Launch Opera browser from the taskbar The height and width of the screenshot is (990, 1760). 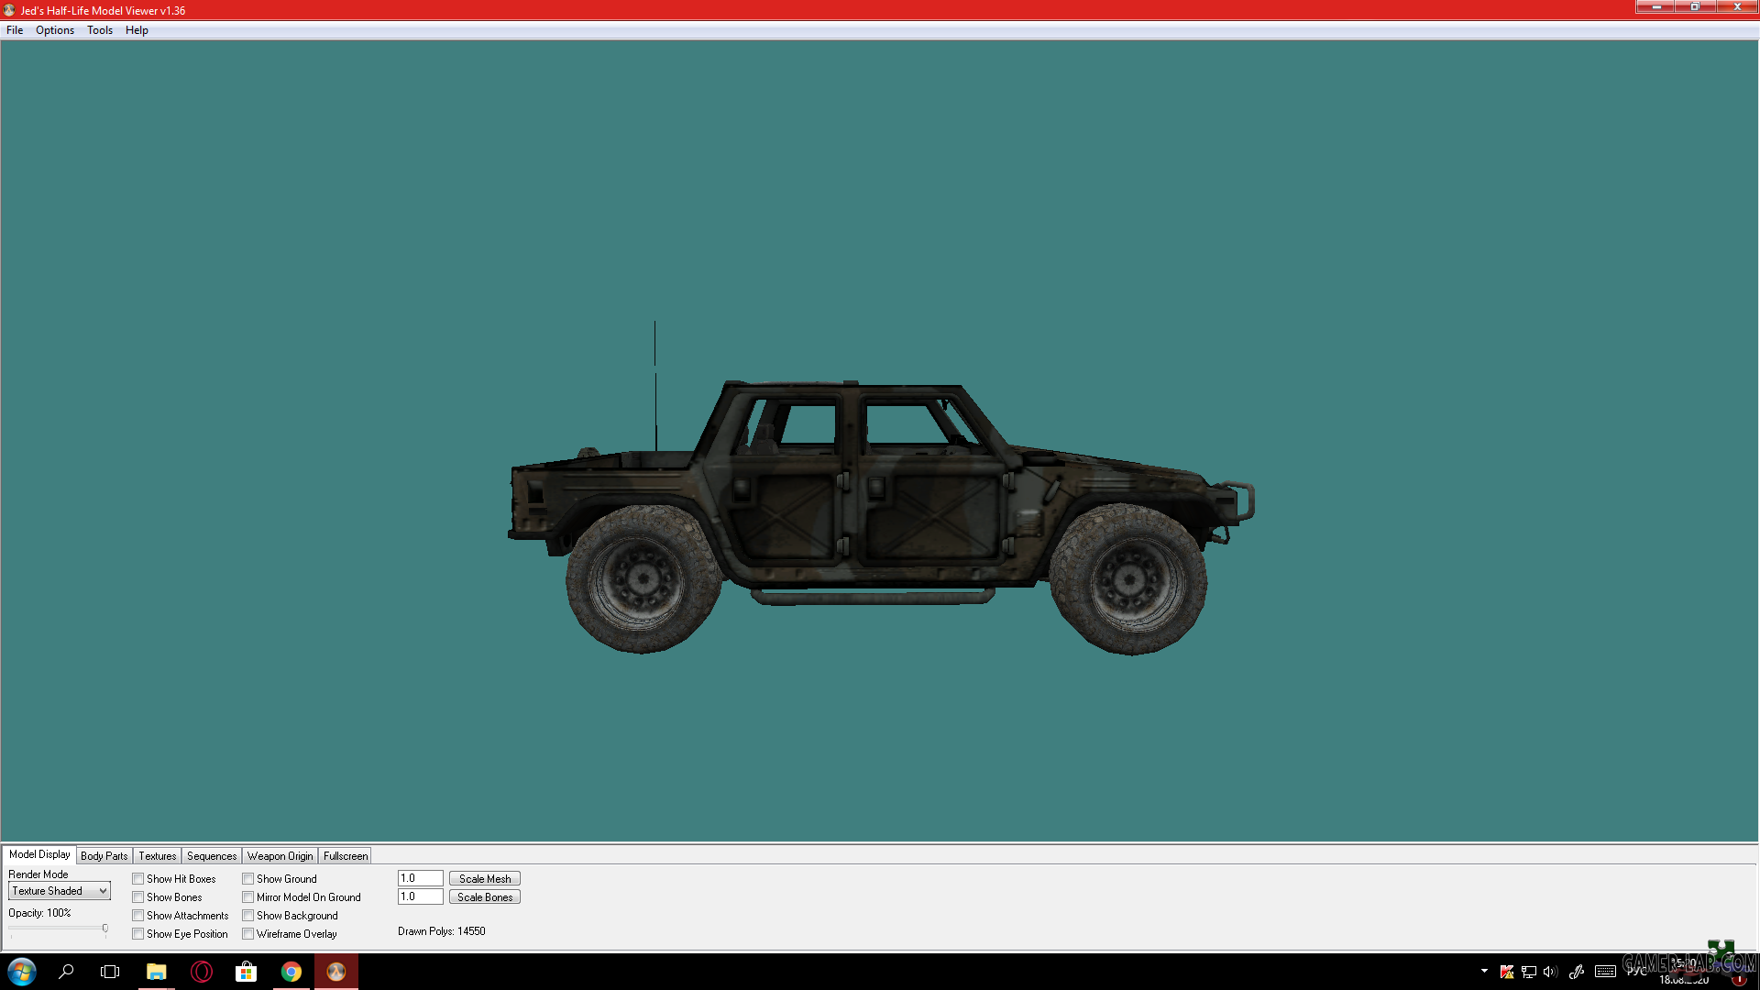(202, 972)
